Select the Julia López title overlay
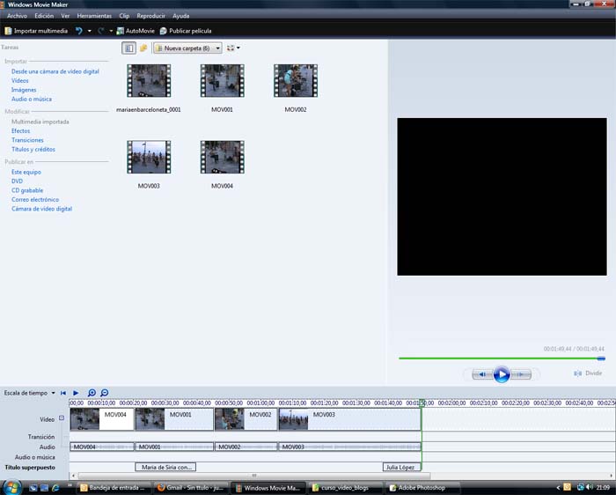The image size is (616, 495). (x=401, y=467)
